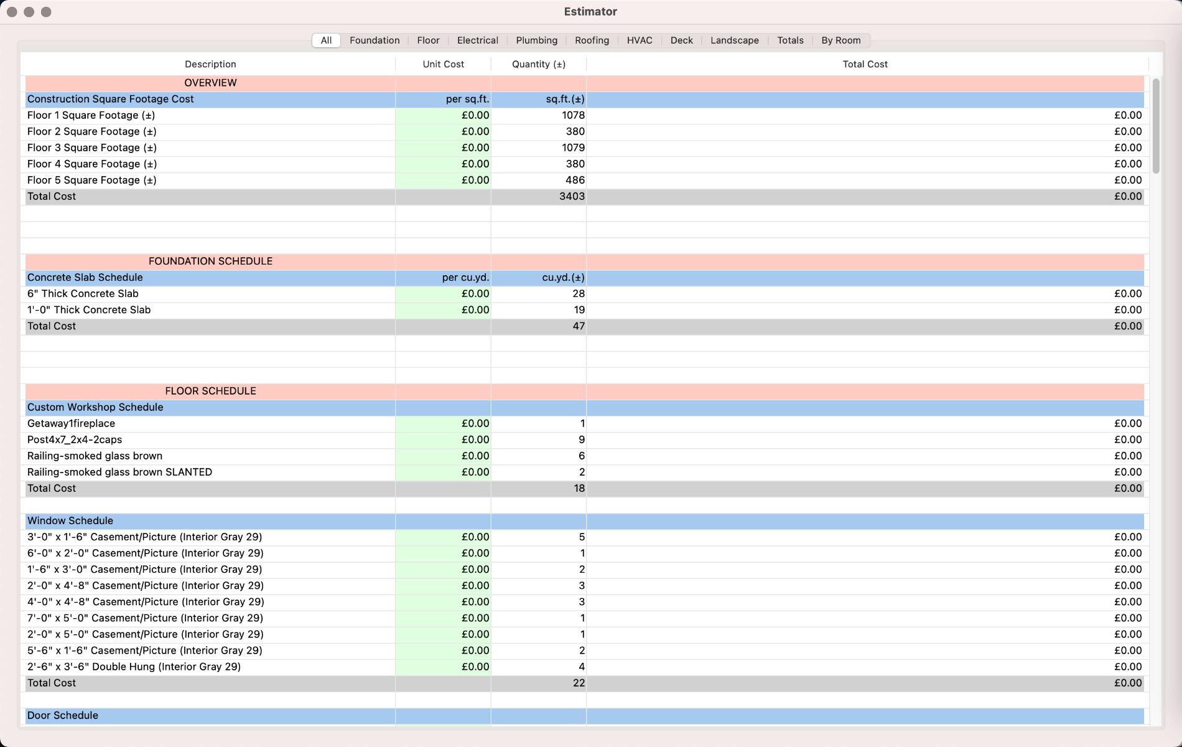Screen dimensions: 1182x747
Task: Open the Floor tab
Action: click(x=428, y=40)
